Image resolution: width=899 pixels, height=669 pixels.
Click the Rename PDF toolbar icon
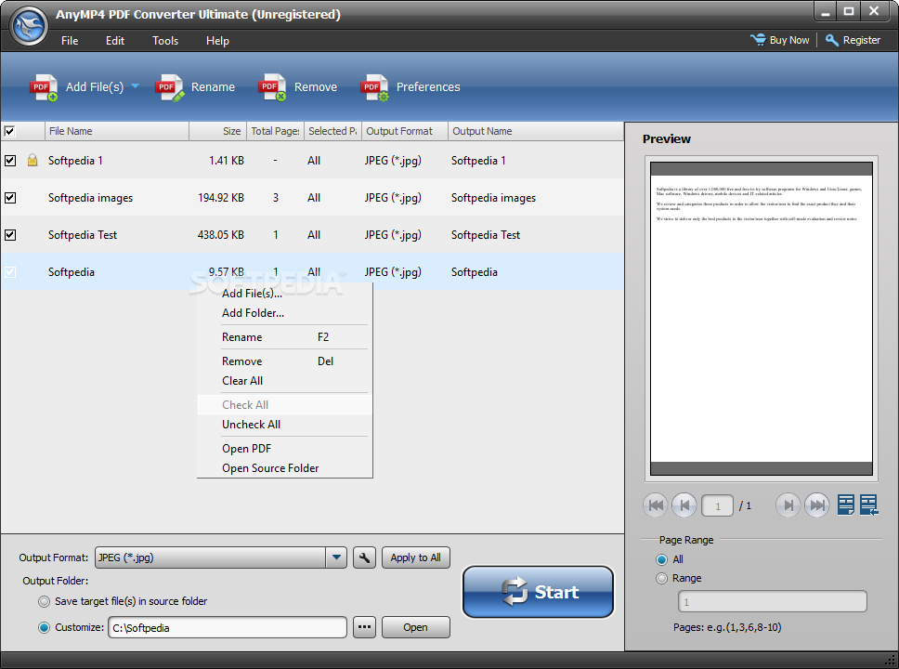[169, 87]
